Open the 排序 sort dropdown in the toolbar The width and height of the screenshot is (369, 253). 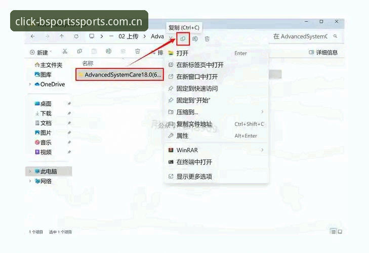tap(157, 52)
